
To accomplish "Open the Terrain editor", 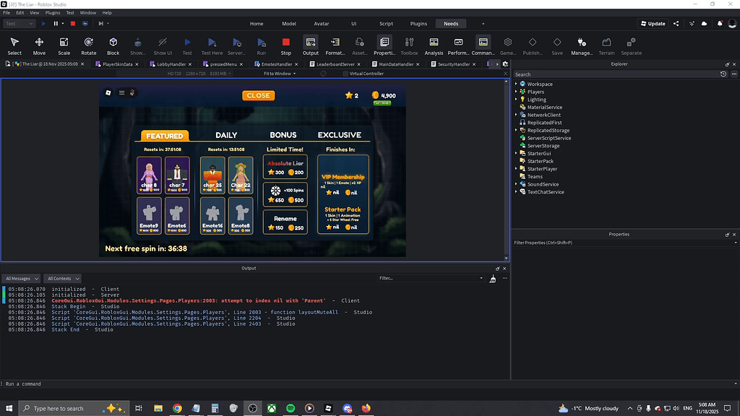I will point(606,45).
